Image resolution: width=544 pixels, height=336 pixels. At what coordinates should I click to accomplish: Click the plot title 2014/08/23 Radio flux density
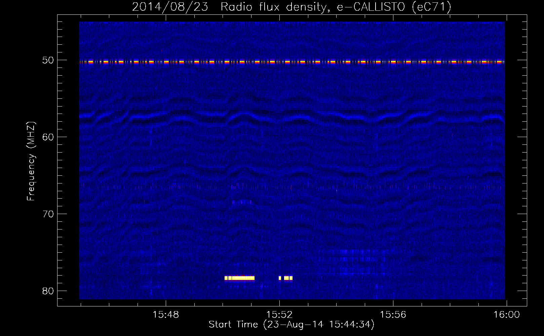coord(292,7)
